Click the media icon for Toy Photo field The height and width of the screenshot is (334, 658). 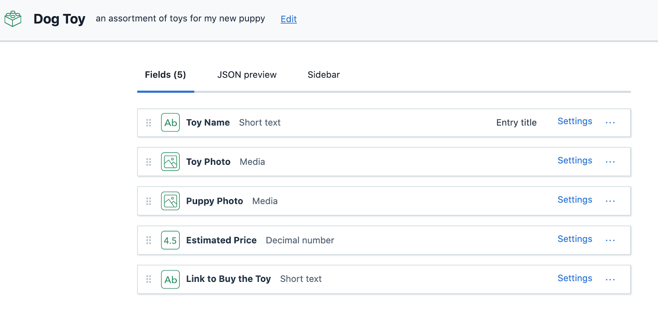point(170,162)
